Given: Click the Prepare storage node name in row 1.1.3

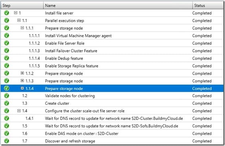Looking at the screenshot, I should pyautogui.click(x=64, y=81).
